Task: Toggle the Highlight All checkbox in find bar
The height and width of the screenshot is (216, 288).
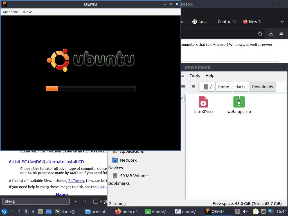Action: click(96, 201)
